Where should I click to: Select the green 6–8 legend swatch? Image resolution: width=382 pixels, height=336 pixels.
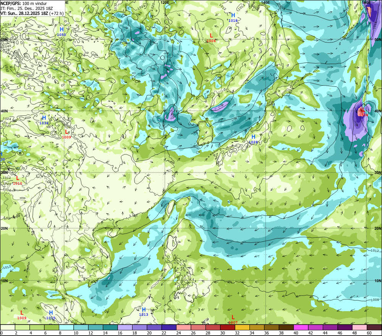click(52, 327)
